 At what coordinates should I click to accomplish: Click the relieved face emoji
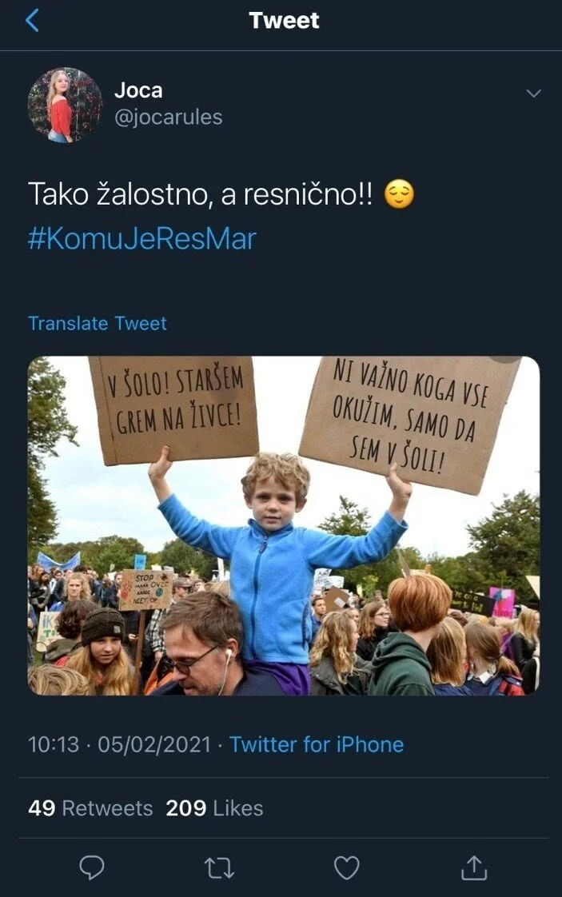(398, 194)
